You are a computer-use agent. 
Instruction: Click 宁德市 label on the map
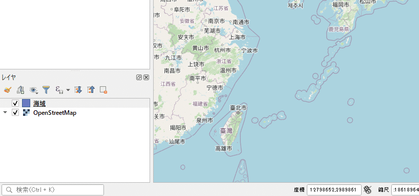[x=215, y=88]
